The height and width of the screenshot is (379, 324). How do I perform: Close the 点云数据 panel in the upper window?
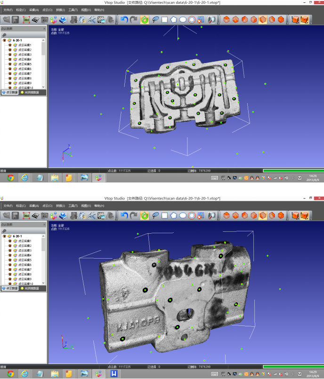pos(44,29)
